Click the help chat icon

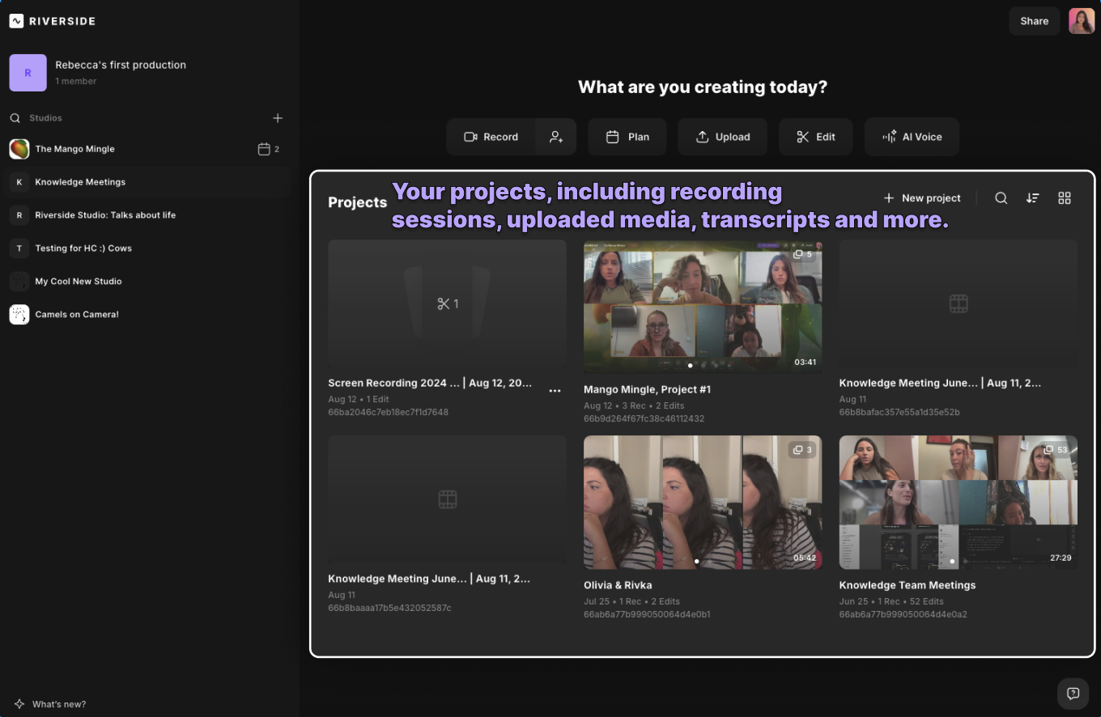1073,694
